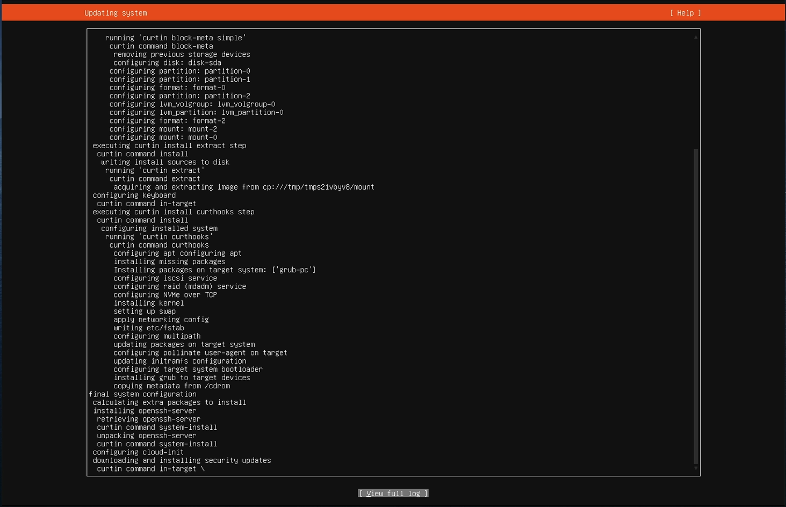Click the scroll down arrow of log panel
The image size is (786, 507).
click(x=696, y=468)
